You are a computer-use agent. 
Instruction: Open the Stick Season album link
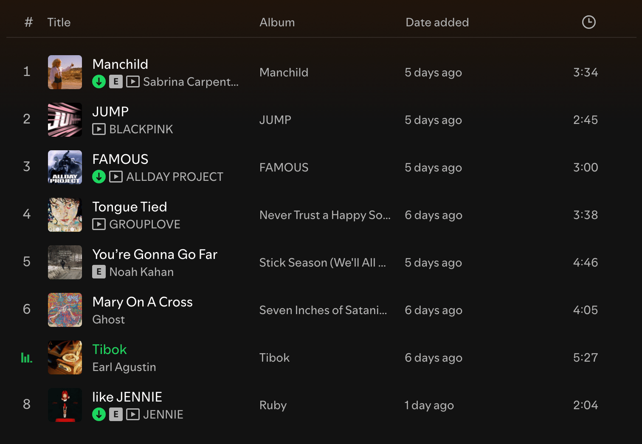click(323, 263)
